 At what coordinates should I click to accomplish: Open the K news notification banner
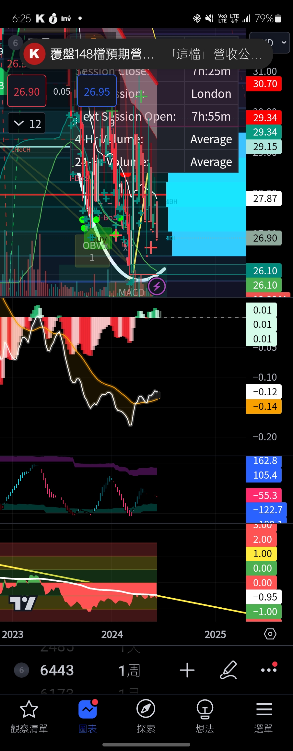pyautogui.click(x=146, y=54)
